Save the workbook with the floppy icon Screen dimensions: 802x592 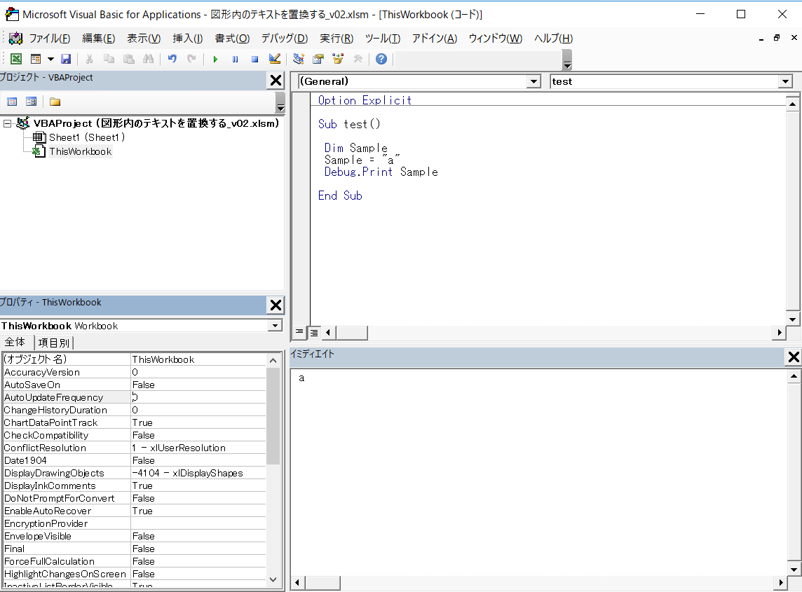pos(66,59)
